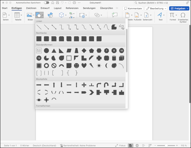The width and height of the screenshot is (191, 148).
Task: Select the dodecagon shape labeled 12
Action: (39, 58)
